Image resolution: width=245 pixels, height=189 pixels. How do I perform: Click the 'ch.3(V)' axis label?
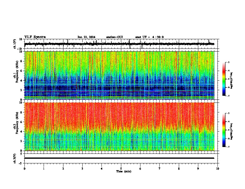(x=15, y=158)
